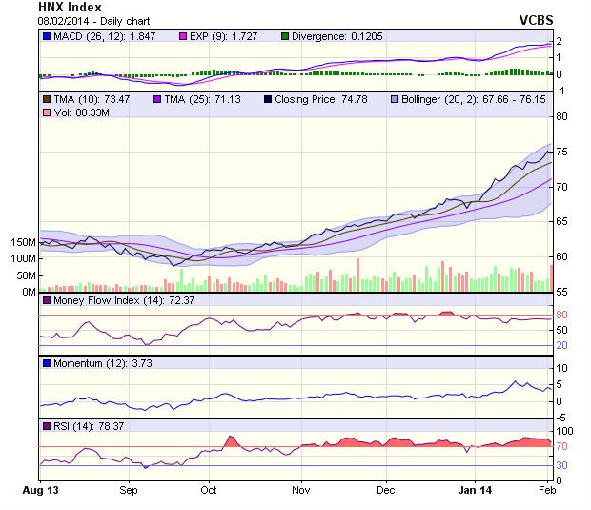Click the brown TMA (10) legend marker
This screenshot has height=510, width=591.
[46, 98]
